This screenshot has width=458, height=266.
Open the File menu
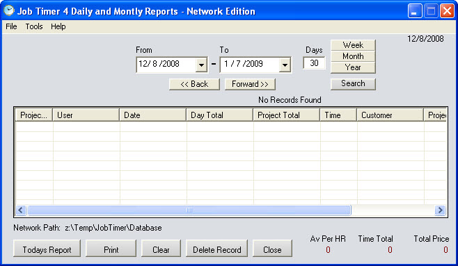(11, 26)
